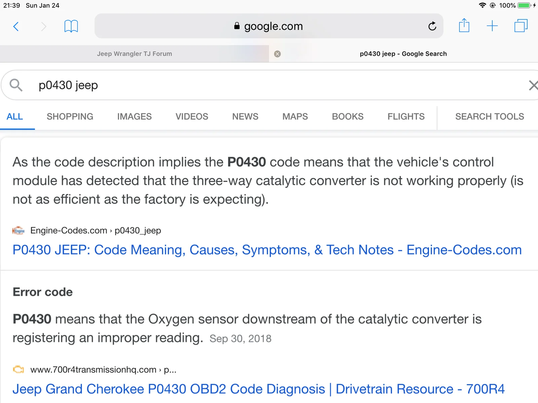Add a new tab with the plus icon
Image resolution: width=538 pixels, height=403 pixels.
point(492,26)
